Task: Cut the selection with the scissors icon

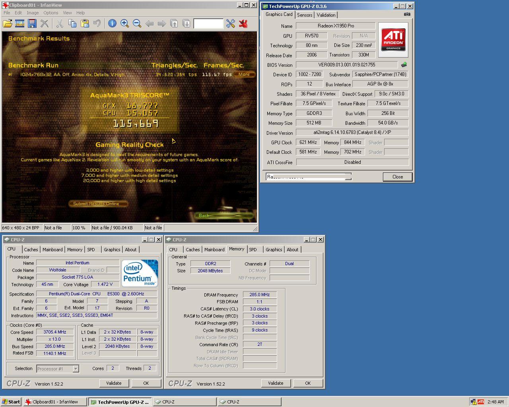Action: point(60,23)
